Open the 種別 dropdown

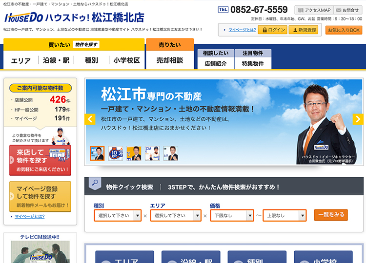click(x=118, y=215)
